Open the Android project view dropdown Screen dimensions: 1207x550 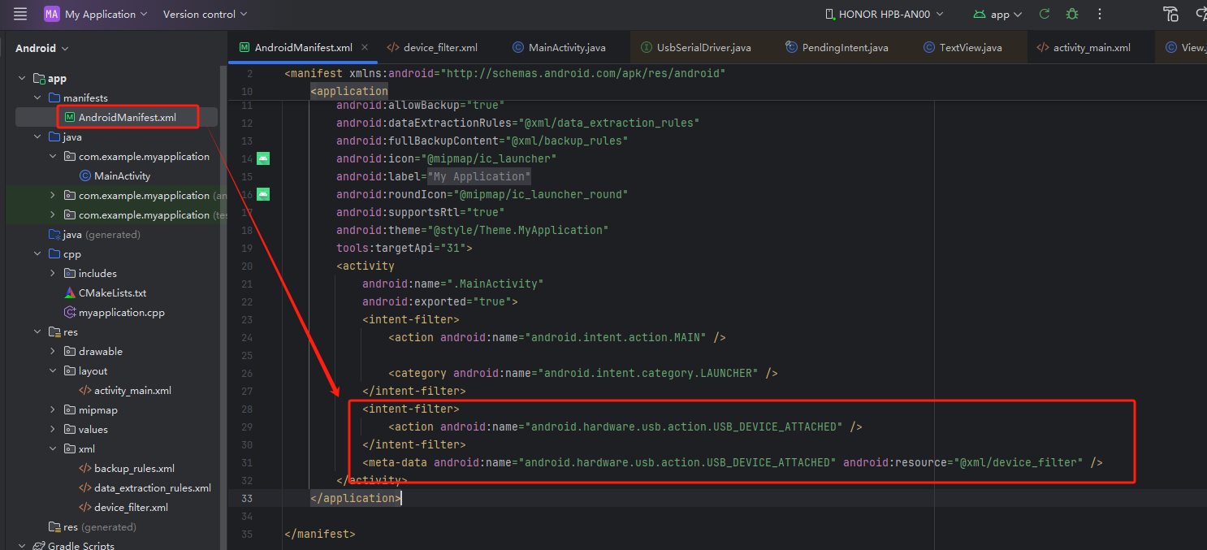42,48
